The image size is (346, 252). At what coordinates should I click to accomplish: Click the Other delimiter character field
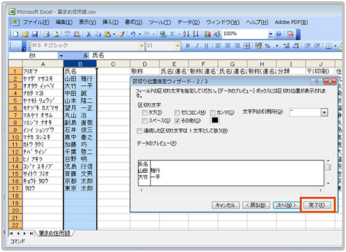pyautogui.click(x=215, y=120)
